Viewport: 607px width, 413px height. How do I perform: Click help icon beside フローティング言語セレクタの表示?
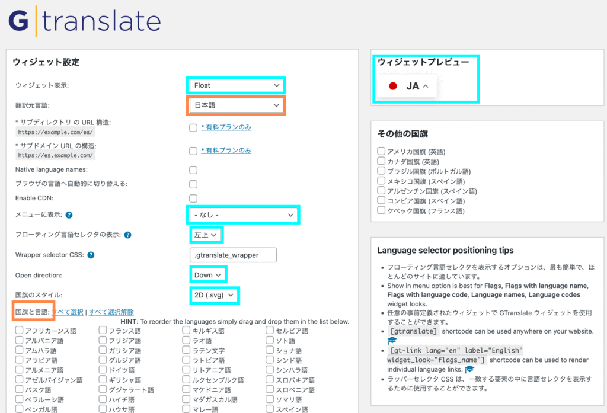pos(127,235)
